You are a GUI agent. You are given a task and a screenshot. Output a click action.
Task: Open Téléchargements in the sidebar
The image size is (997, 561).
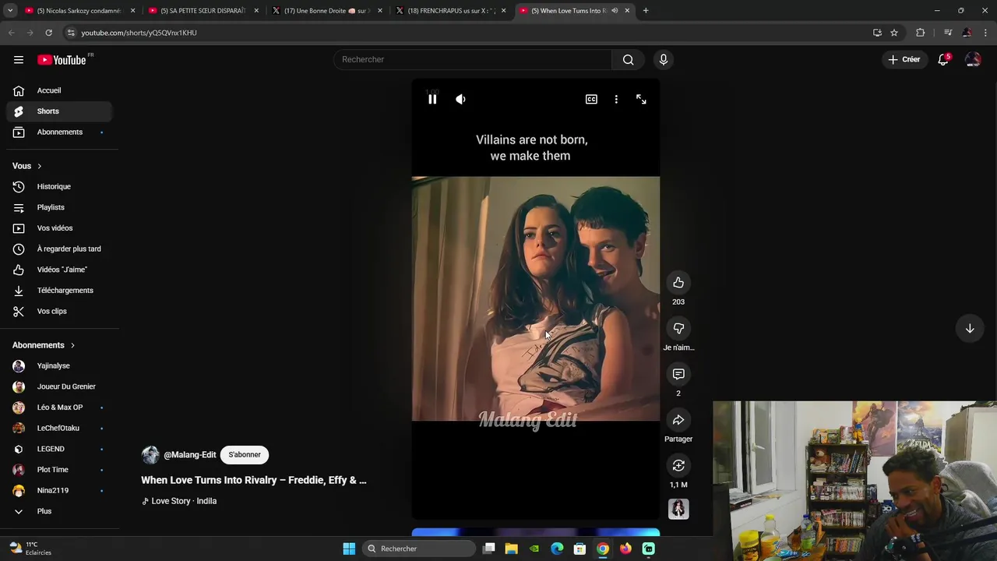click(x=59, y=291)
